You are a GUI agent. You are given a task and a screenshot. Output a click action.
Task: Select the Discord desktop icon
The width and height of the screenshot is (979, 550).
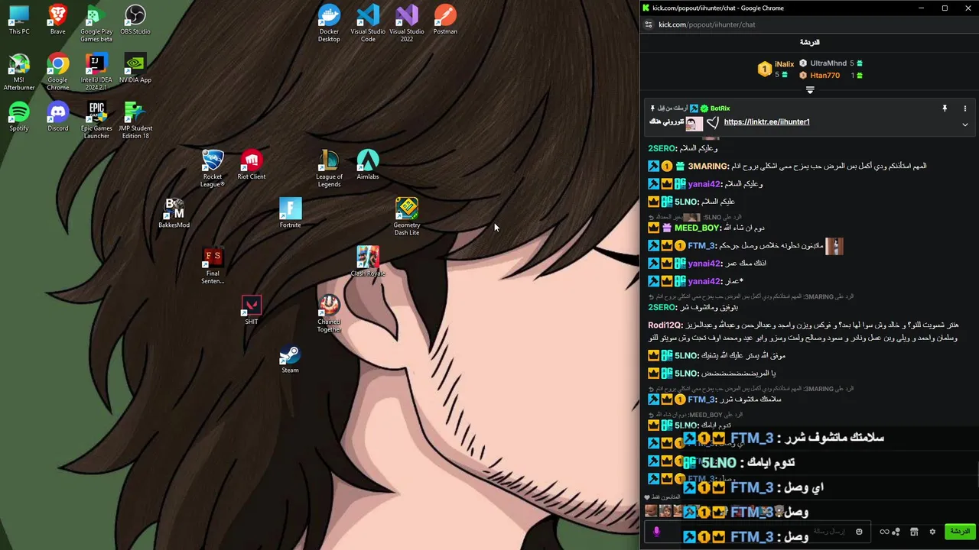[x=57, y=116]
